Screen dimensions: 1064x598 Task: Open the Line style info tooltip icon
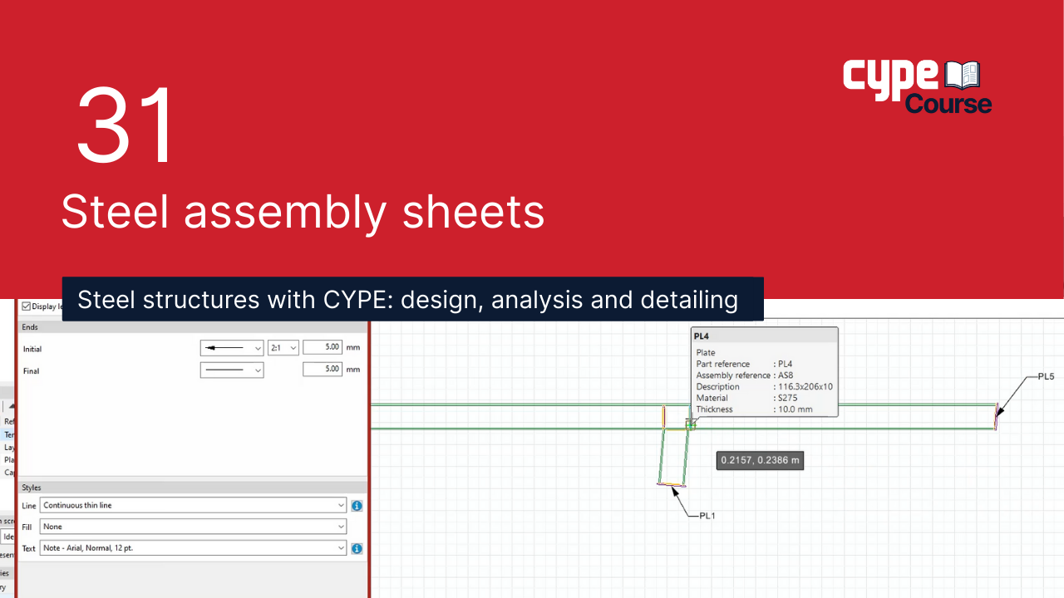(x=357, y=505)
